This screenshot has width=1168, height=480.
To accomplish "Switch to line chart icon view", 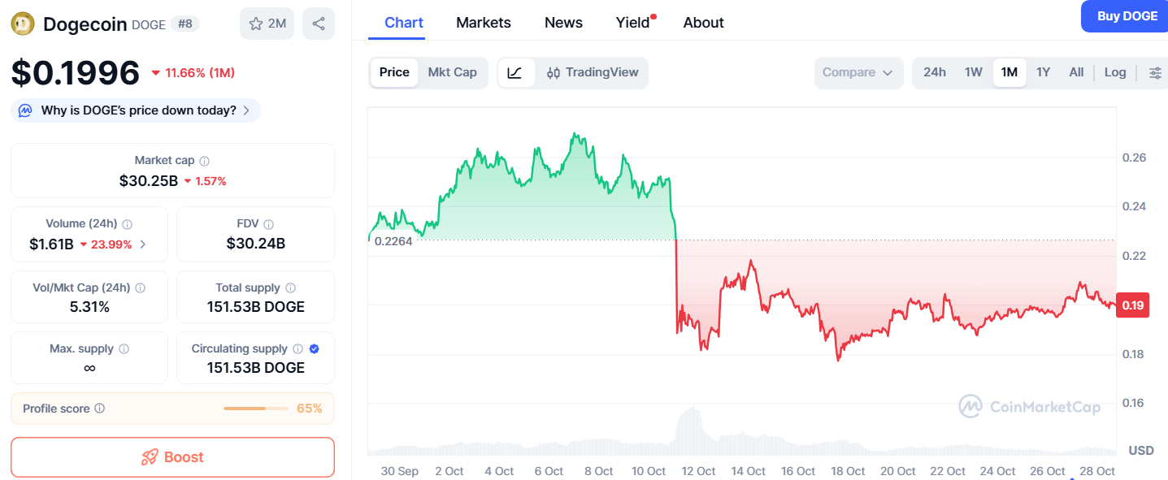I will tap(515, 72).
